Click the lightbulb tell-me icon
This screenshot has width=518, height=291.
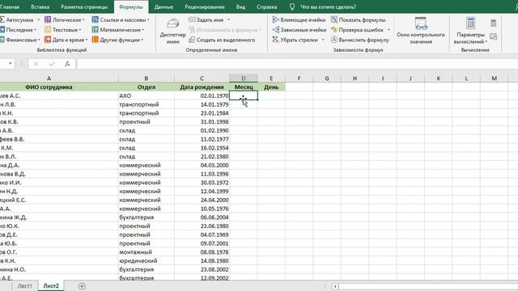click(291, 6)
